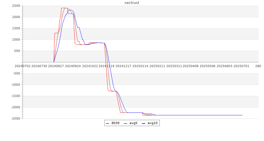Click the 20240702 date label
The height and width of the screenshot is (141, 264).
[x=23, y=66]
